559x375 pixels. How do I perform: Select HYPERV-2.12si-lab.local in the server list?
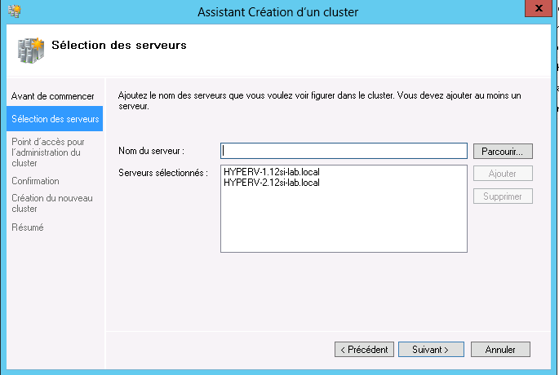pos(272,183)
